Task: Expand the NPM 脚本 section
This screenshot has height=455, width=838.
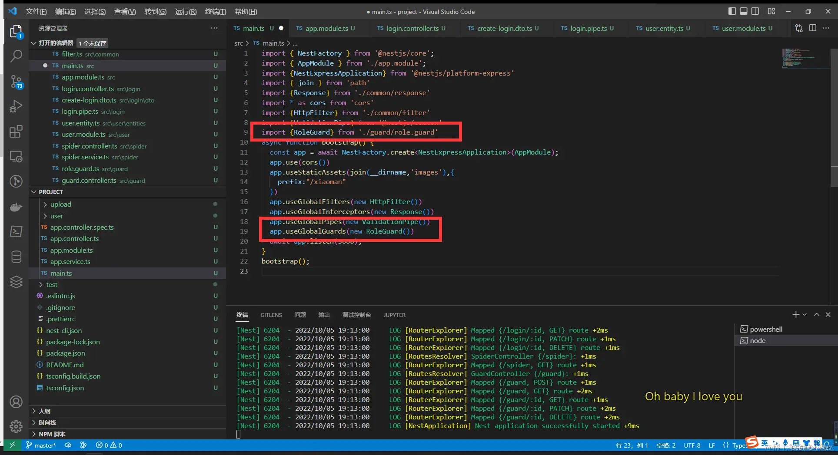Action: [52, 434]
